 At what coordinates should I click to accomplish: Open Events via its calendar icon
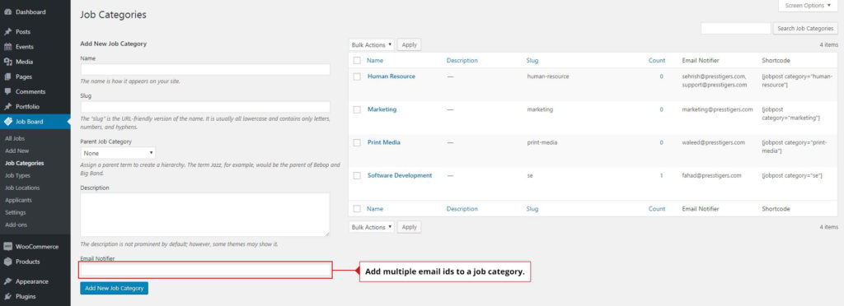click(8, 47)
